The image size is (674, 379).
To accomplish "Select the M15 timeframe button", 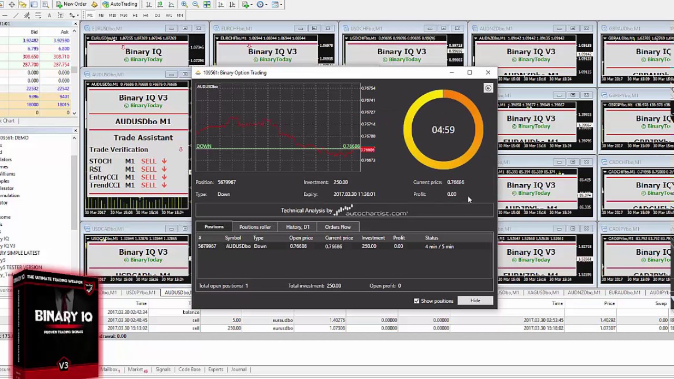I will pos(112,15).
